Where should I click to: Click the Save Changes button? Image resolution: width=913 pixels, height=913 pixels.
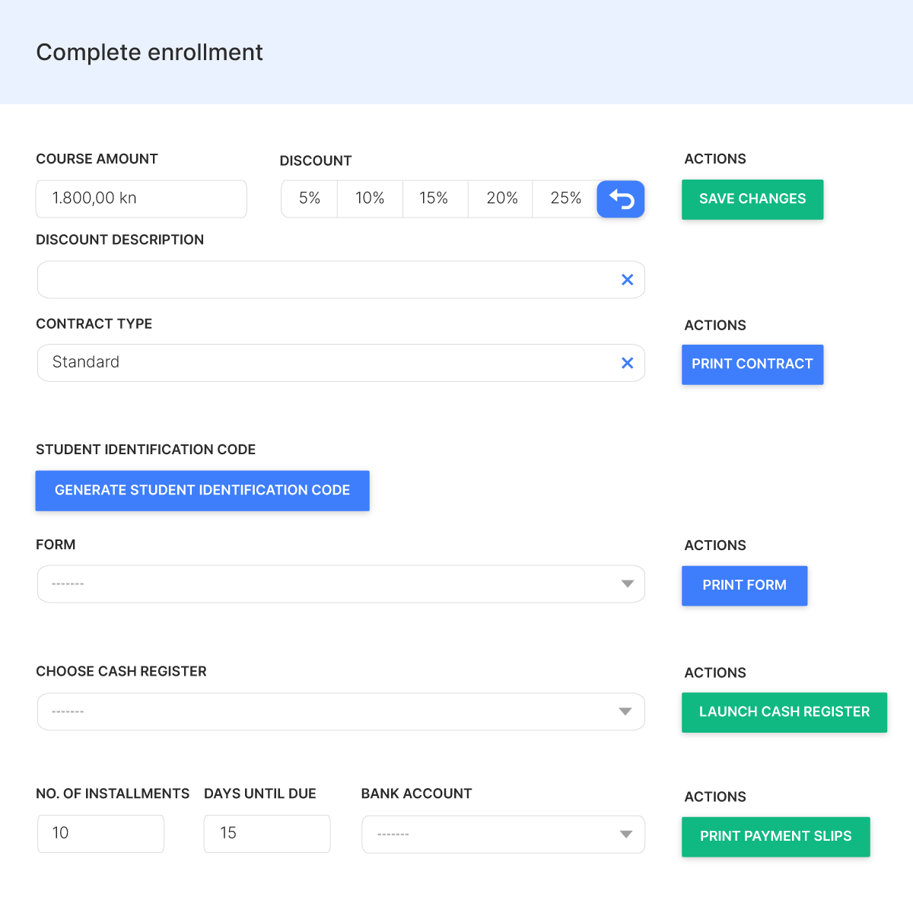(752, 199)
